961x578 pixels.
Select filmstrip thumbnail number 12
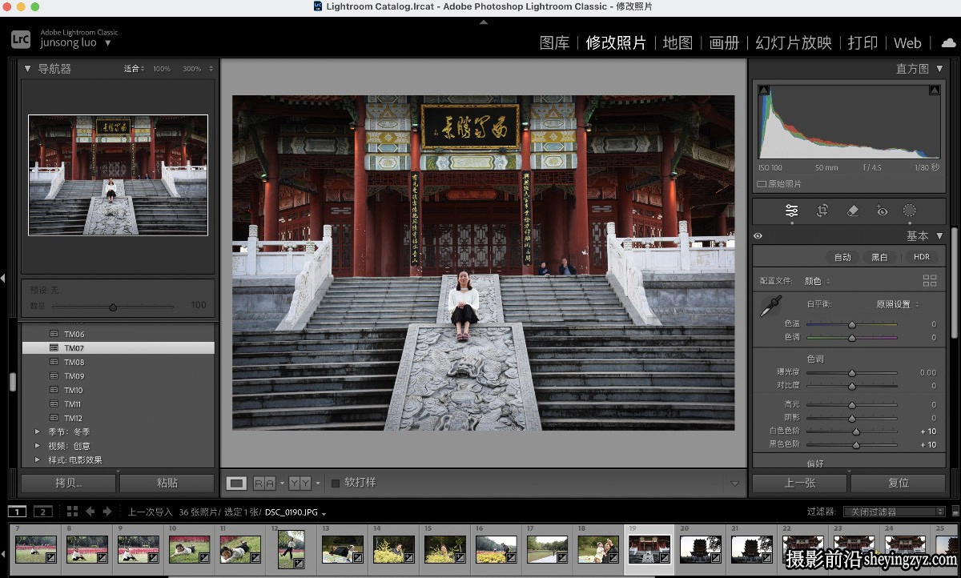[x=291, y=549]
